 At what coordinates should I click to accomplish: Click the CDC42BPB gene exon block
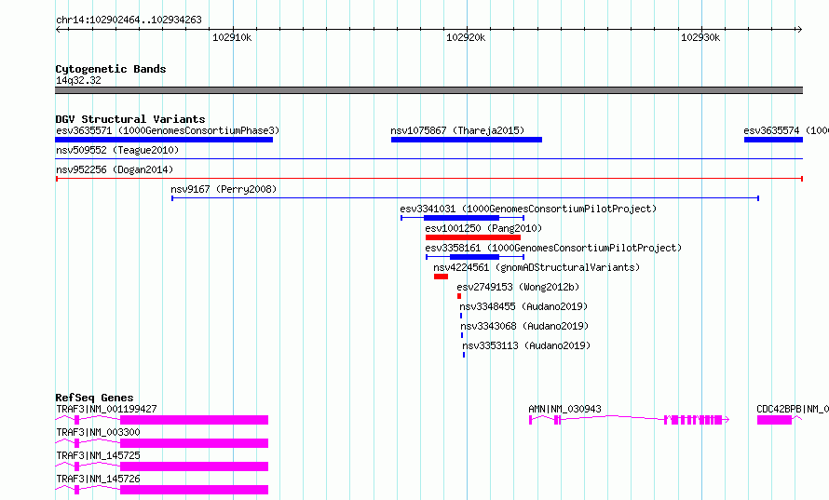click(775, 420)
